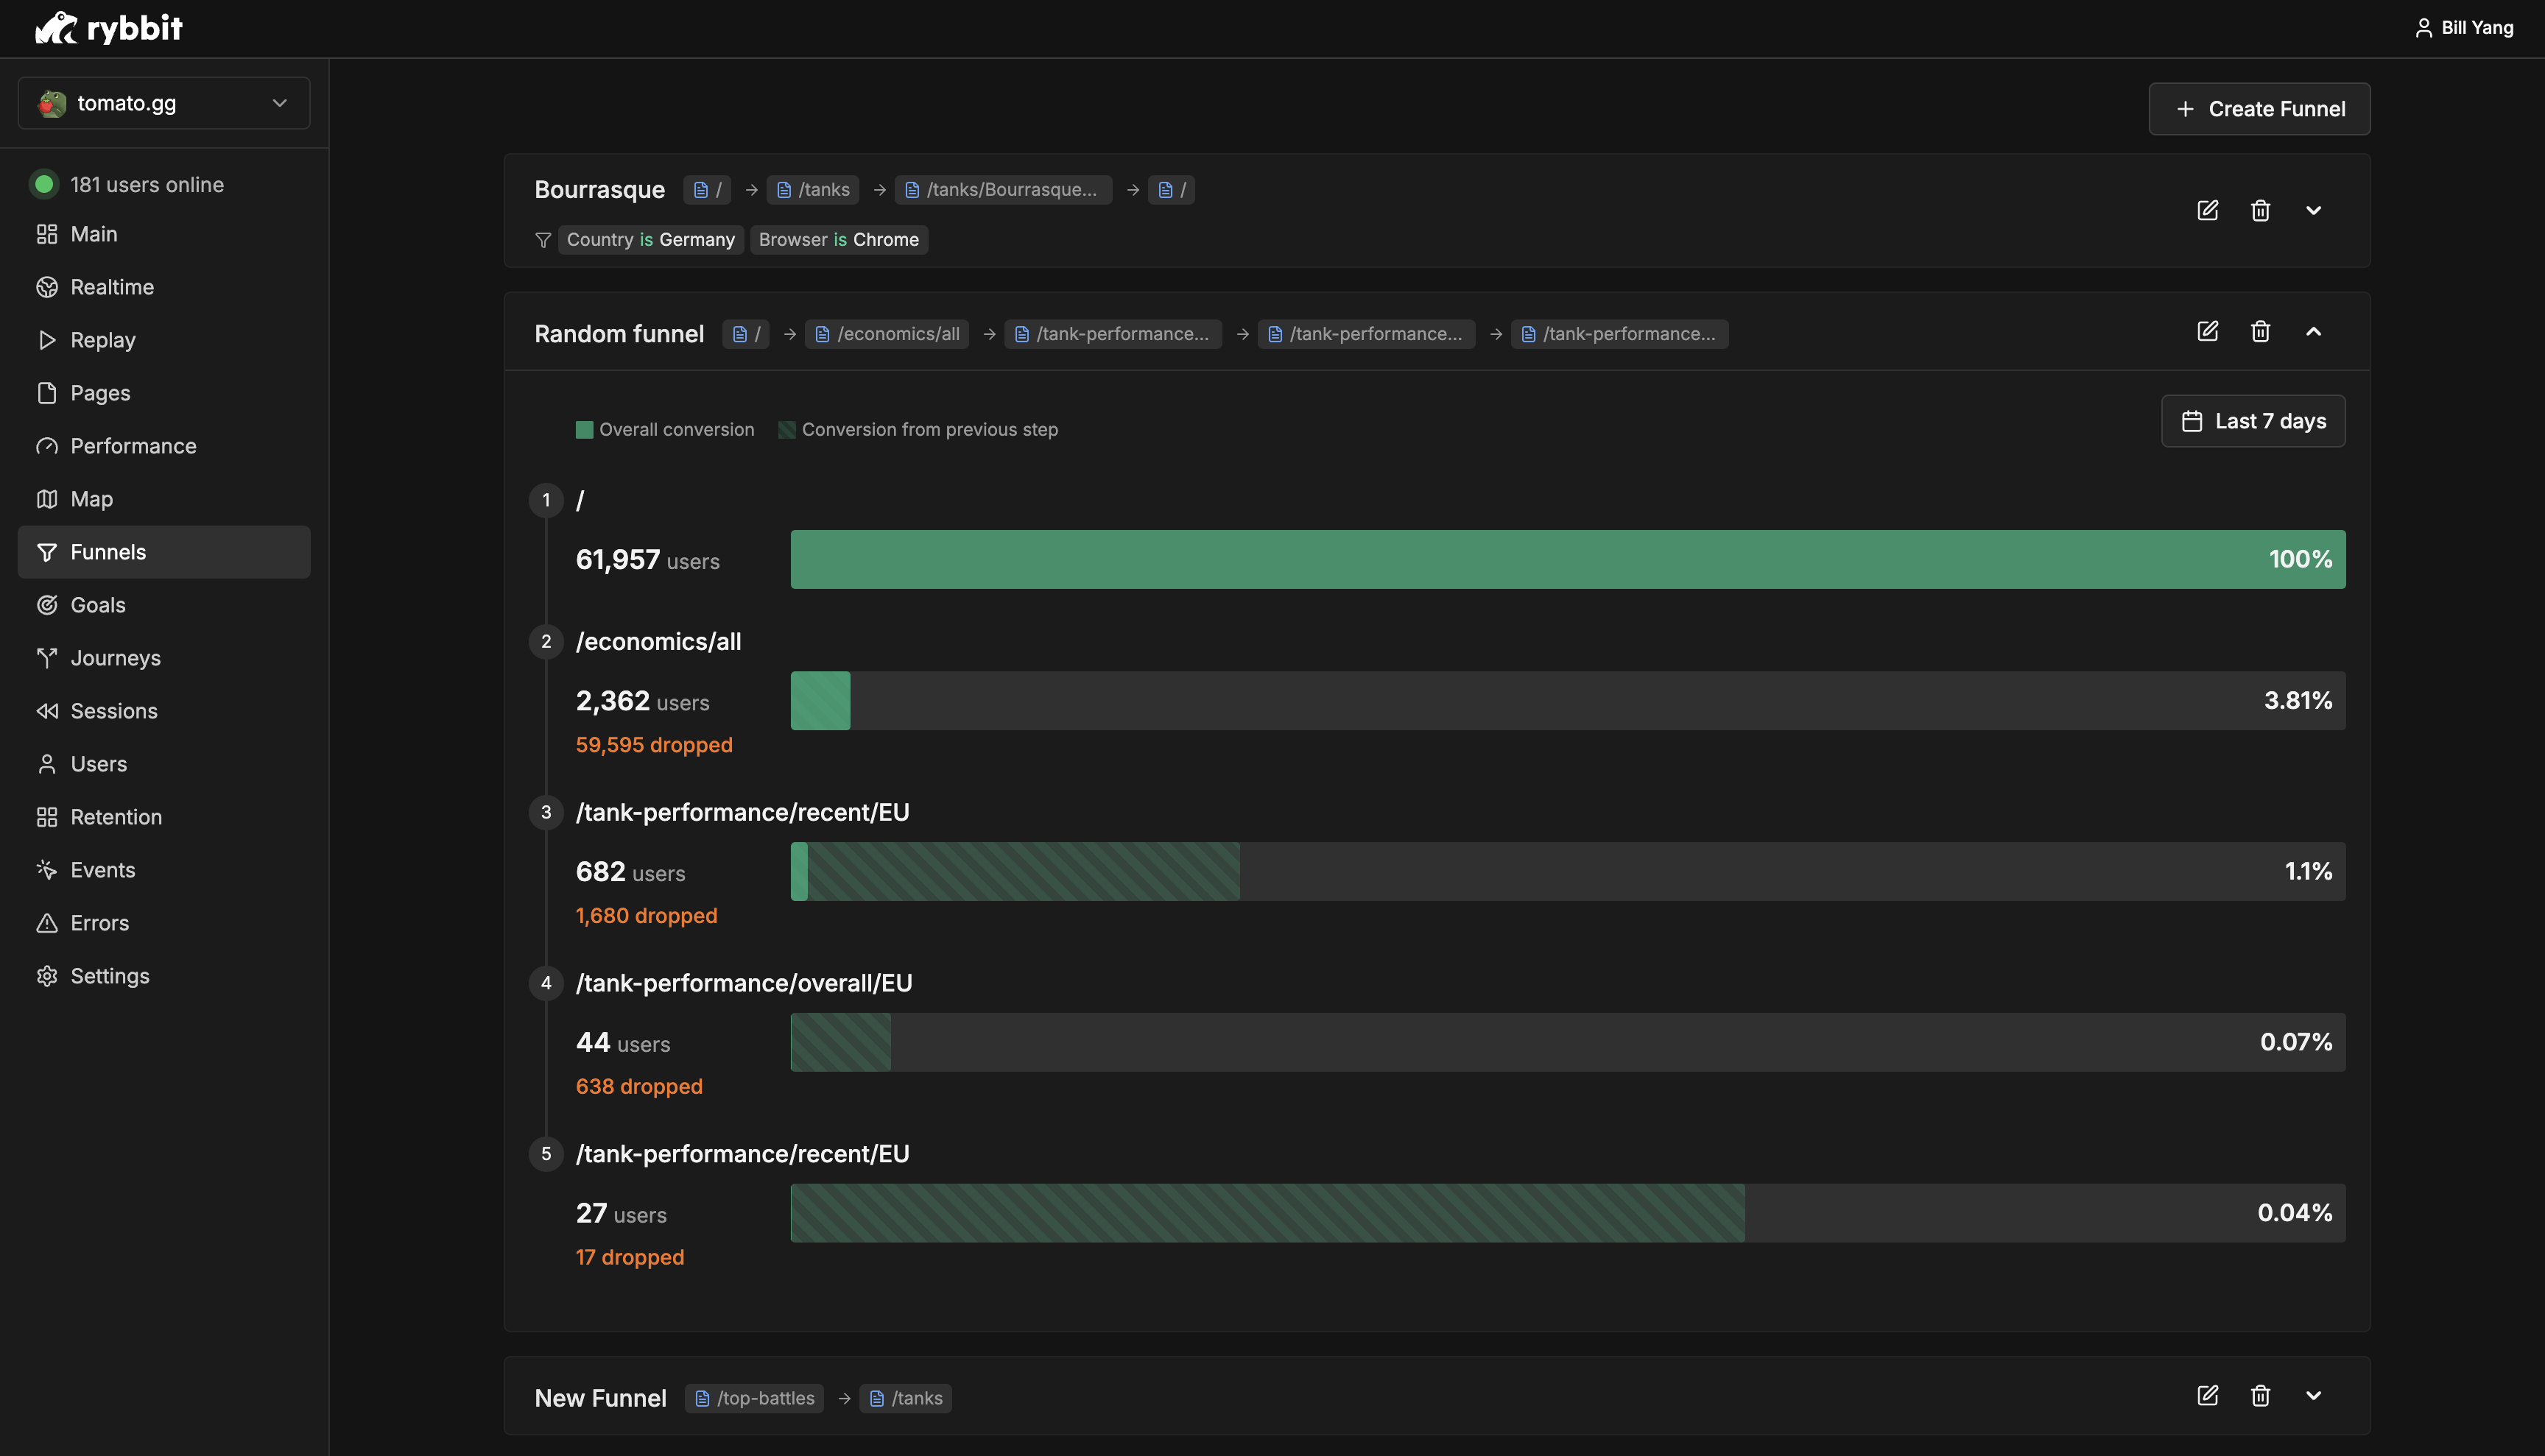Open the tomato.gg site selector dropdown
This screenshot has height=1456, width=2545.
164,103
